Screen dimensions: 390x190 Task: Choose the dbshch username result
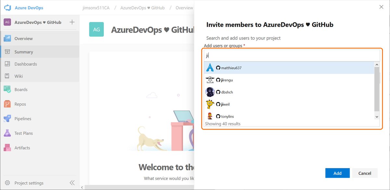click(227, 92)
